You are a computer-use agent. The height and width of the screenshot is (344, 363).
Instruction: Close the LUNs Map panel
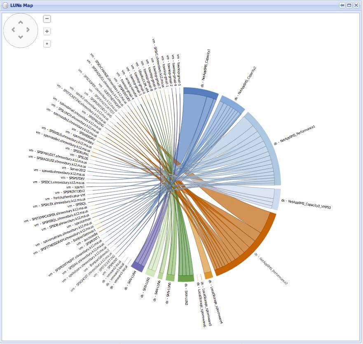pos(356,5)
